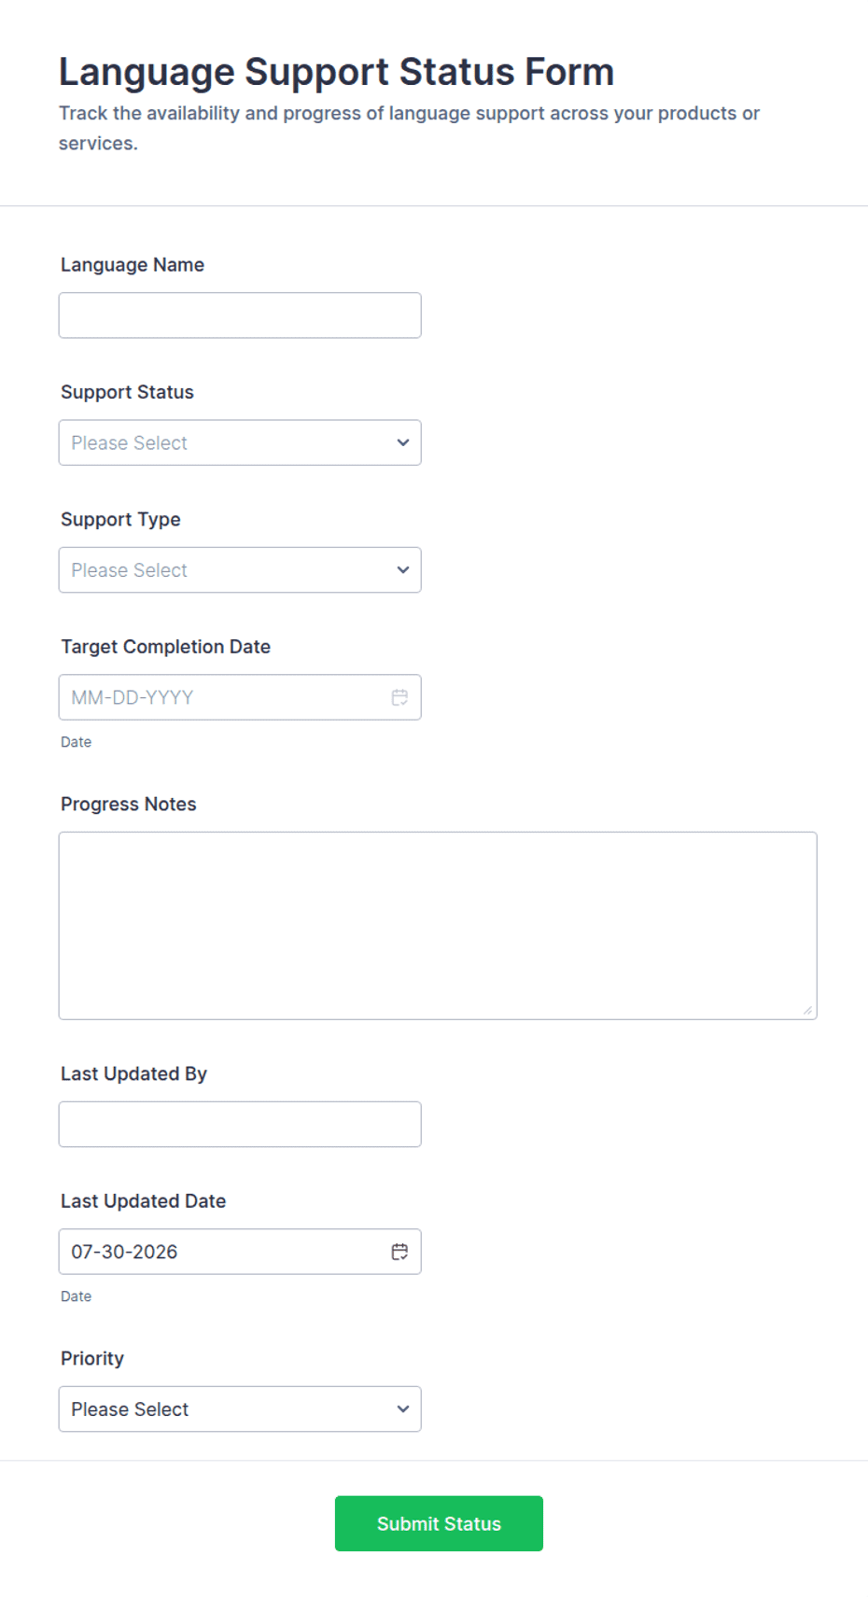The width and height of the screenshot is (868, 1597).
Task: Click the Language Support Status Form heading
Action: (x=337, y=72)
